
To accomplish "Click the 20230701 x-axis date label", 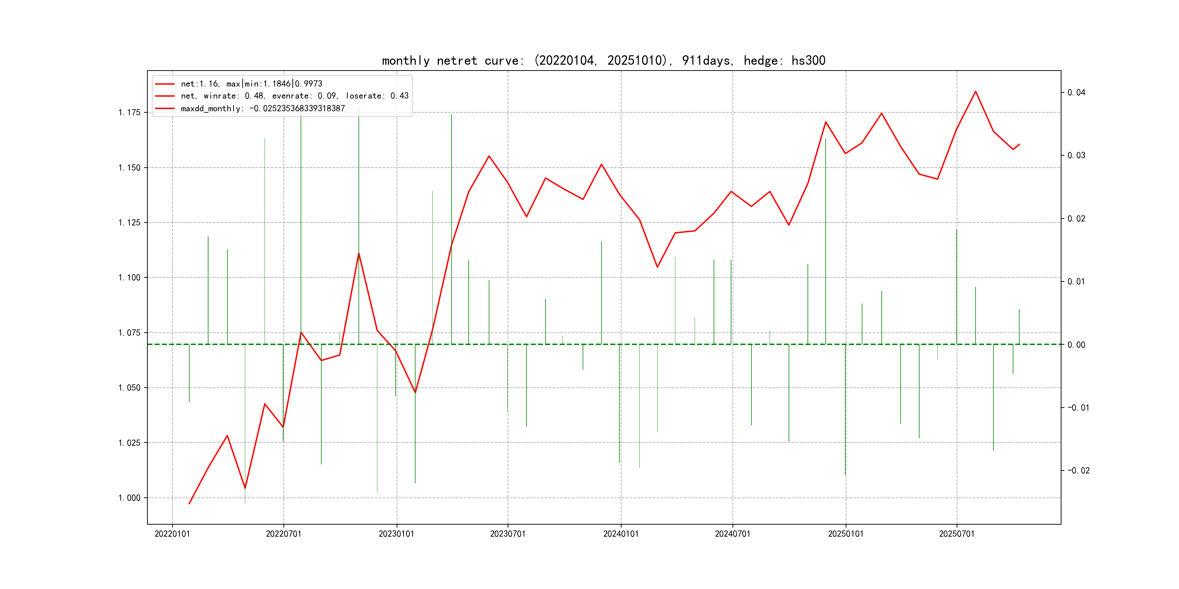I will pos(508,534).
